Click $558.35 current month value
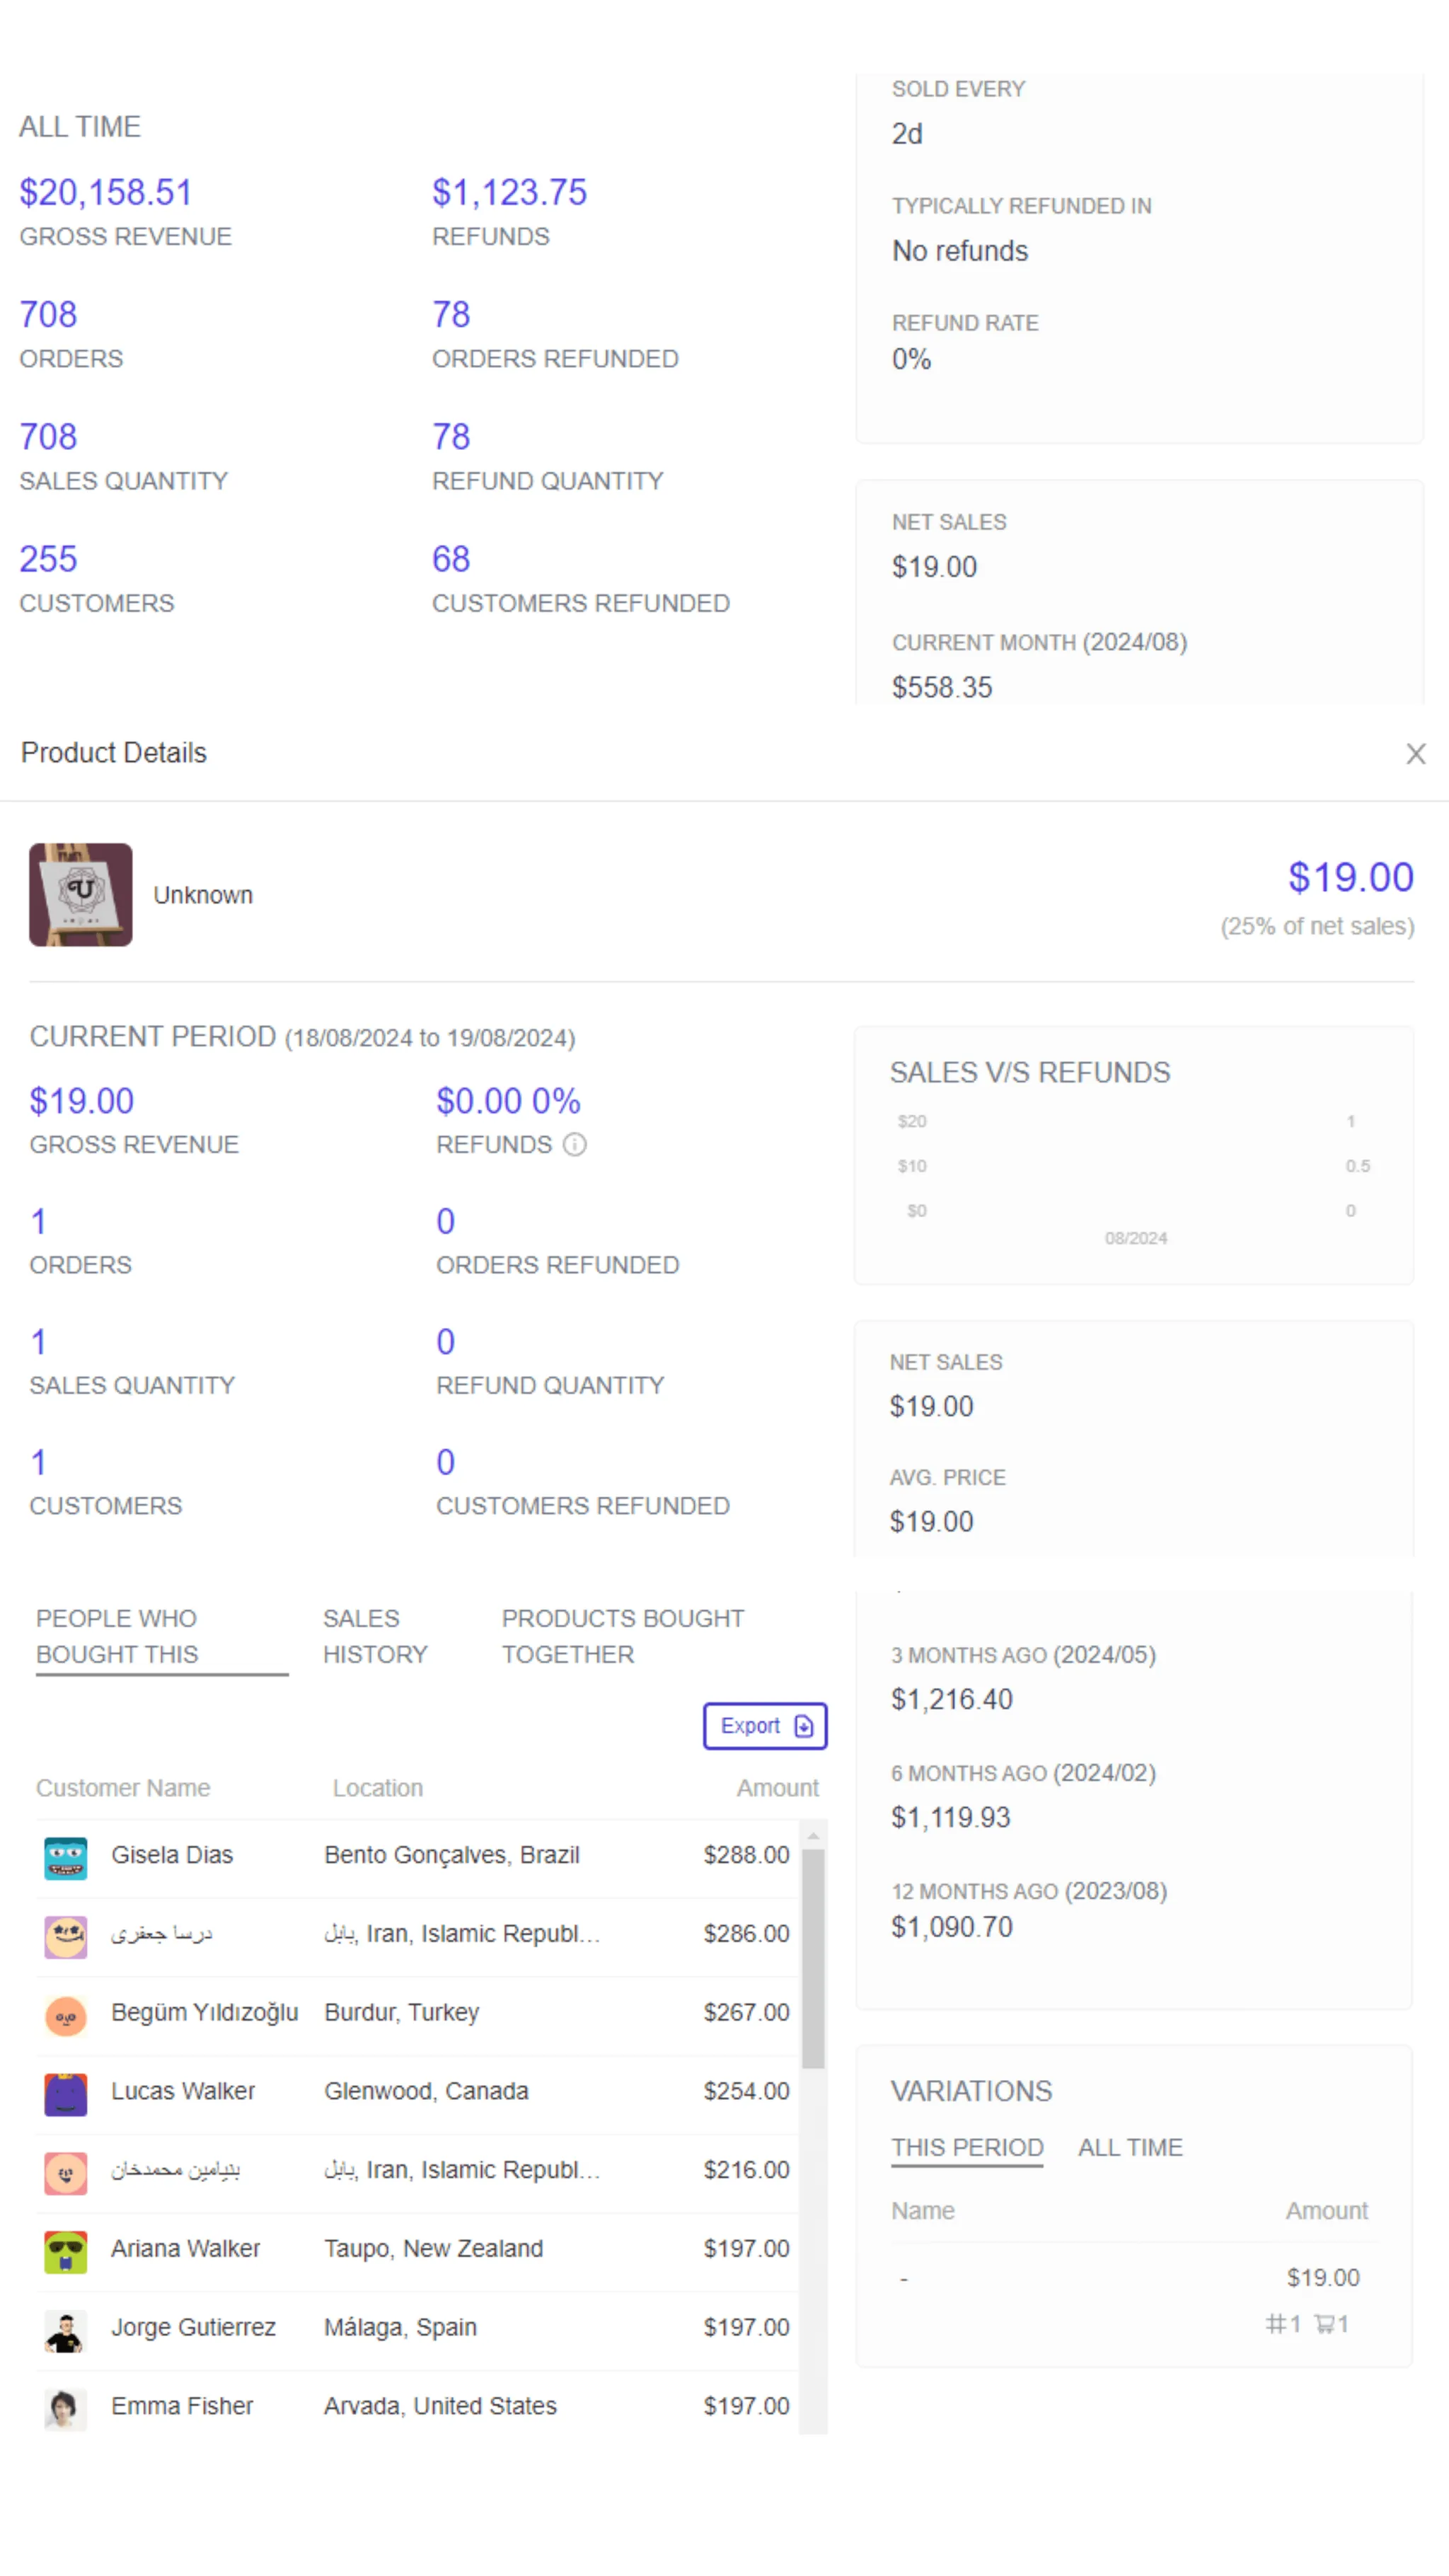 [x=942, y=687]
